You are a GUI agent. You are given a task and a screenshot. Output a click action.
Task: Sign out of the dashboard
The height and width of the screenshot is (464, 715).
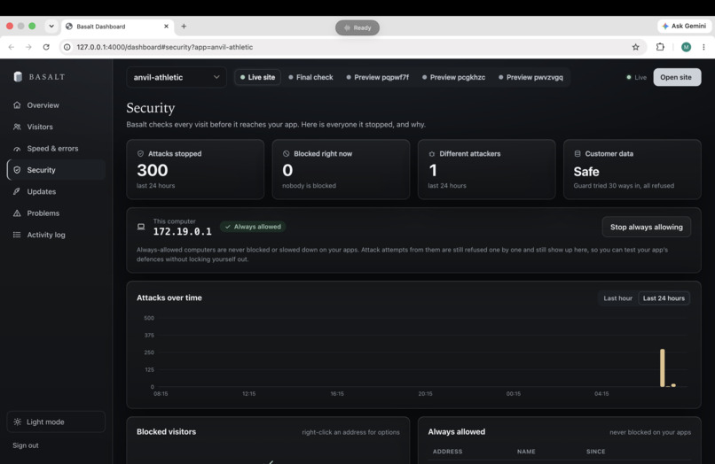26,445
